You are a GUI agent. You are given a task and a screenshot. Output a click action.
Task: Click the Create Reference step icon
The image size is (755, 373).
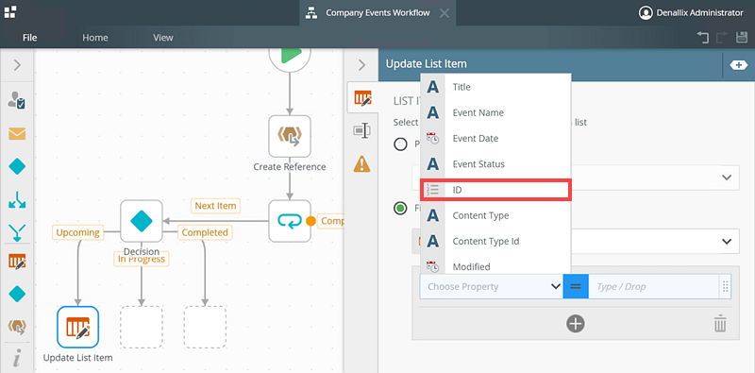[x=290, y=136]
